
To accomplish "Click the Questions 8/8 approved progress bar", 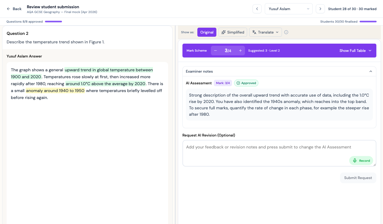I will 53,22.
